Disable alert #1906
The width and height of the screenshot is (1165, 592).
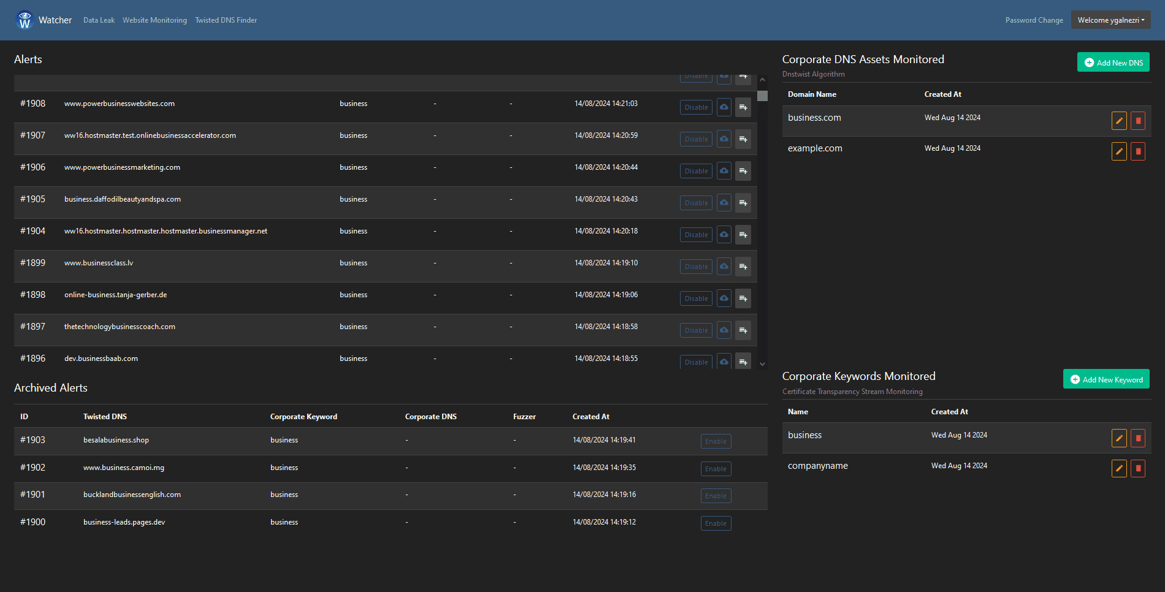click(696, 171)
